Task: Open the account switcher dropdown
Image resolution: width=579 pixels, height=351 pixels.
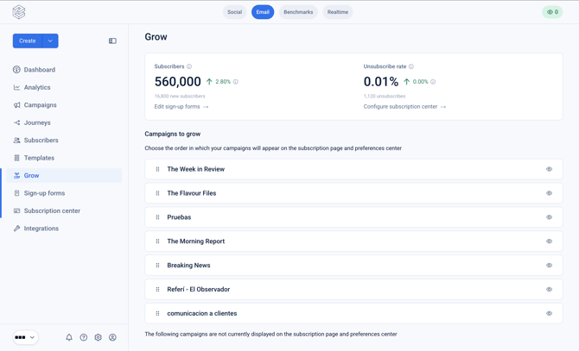Action: tap(25, 337)
